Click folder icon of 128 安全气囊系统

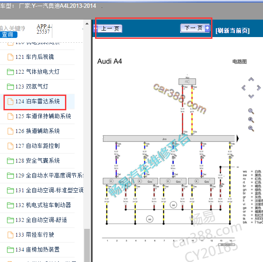coord(10,161)
